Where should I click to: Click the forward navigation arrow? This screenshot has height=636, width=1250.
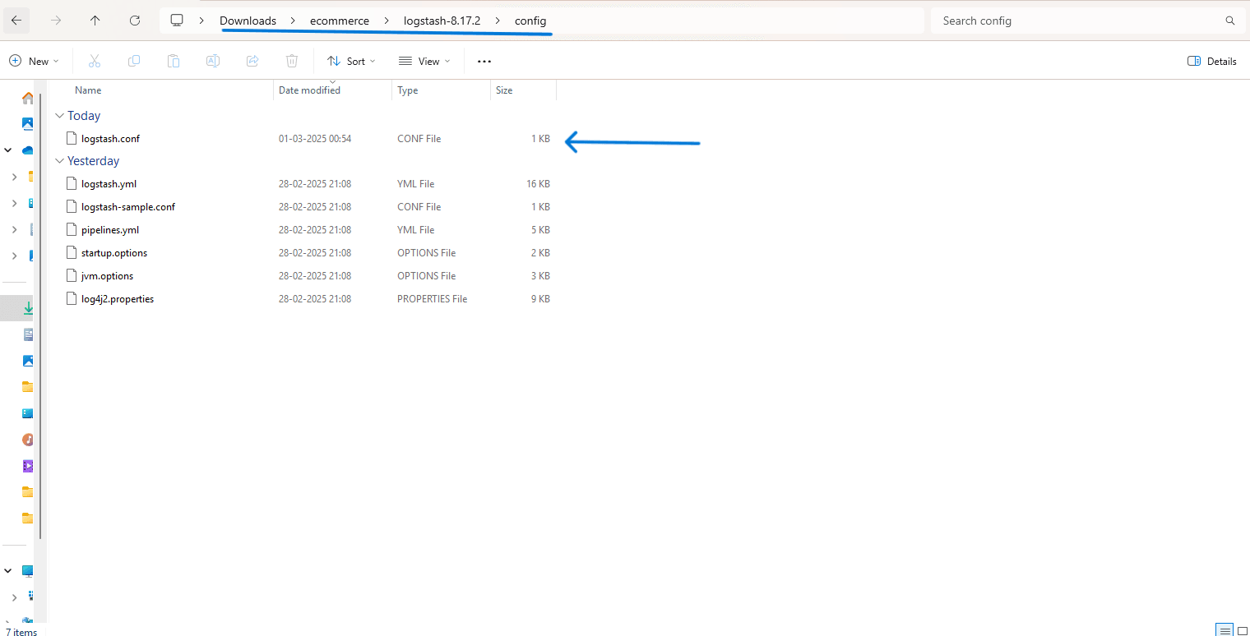[56, 21]
